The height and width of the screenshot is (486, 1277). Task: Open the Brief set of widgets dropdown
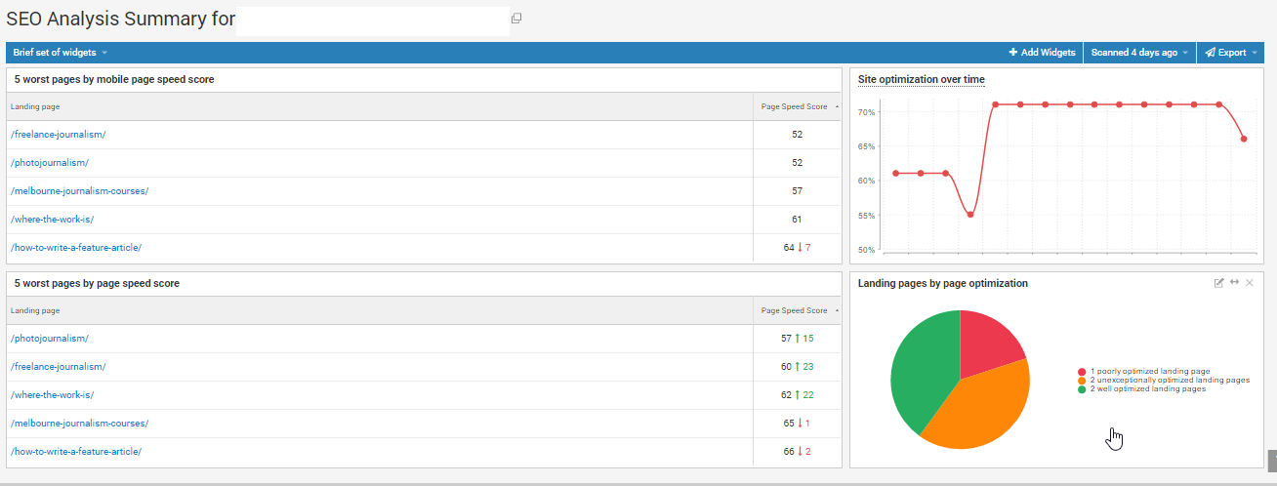click(x=60, y=53)
